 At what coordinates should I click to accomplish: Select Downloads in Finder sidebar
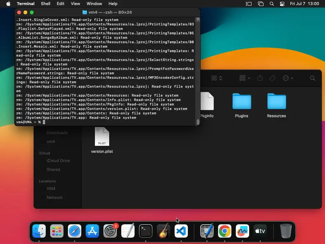click(57, 132)
